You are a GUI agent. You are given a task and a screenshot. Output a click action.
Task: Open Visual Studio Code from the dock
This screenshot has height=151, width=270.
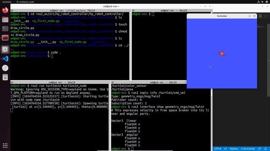click(5, 59)
